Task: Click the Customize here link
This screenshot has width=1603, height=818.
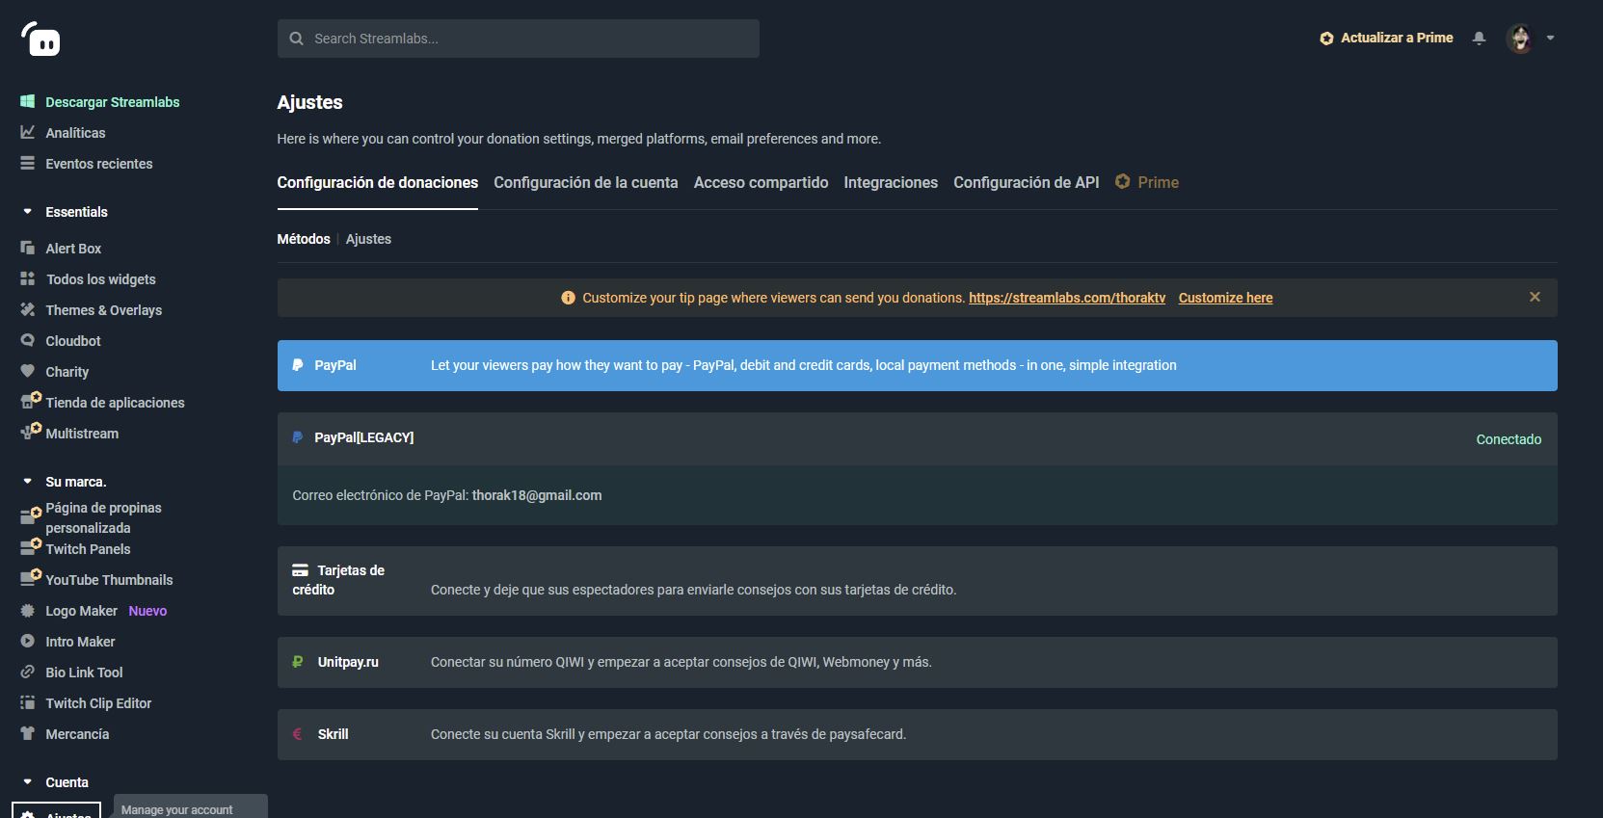Action: pos(1225,298)
